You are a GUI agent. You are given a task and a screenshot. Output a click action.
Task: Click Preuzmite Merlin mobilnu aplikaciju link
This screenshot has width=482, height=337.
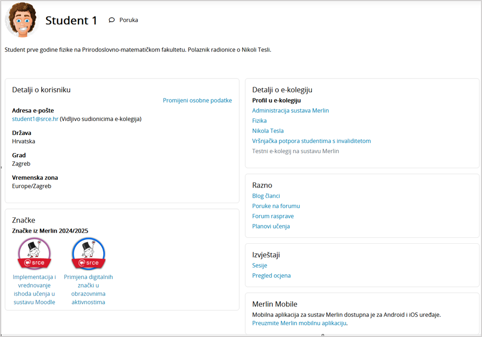click(299, 323)
